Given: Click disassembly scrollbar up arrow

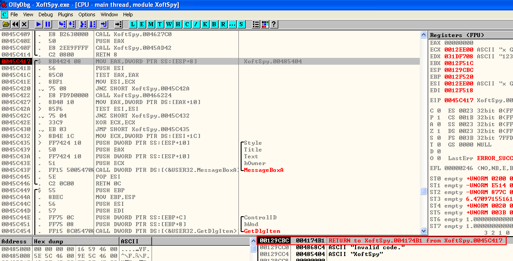Looking at the screenshot, I should pyautogui.click(x=424, y=35).
